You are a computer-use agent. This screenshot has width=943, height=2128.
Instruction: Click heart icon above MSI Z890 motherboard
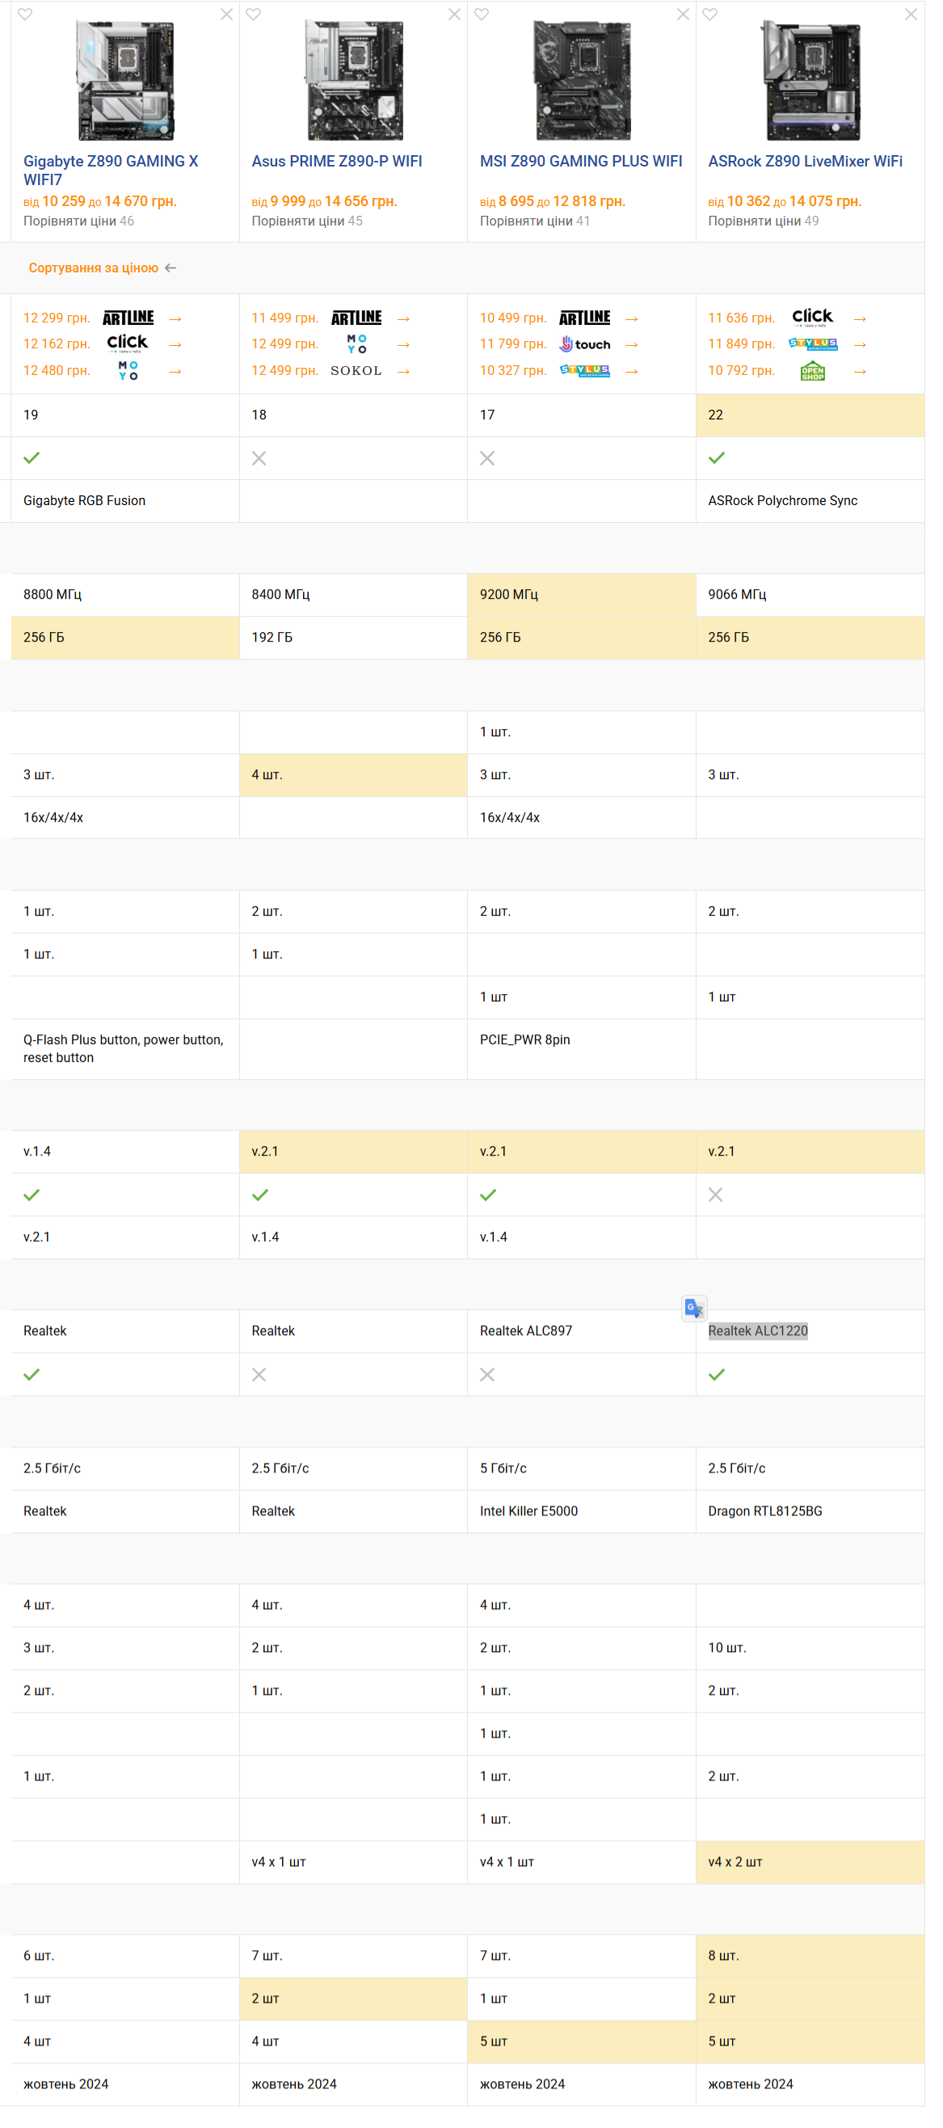pos(482,14)
